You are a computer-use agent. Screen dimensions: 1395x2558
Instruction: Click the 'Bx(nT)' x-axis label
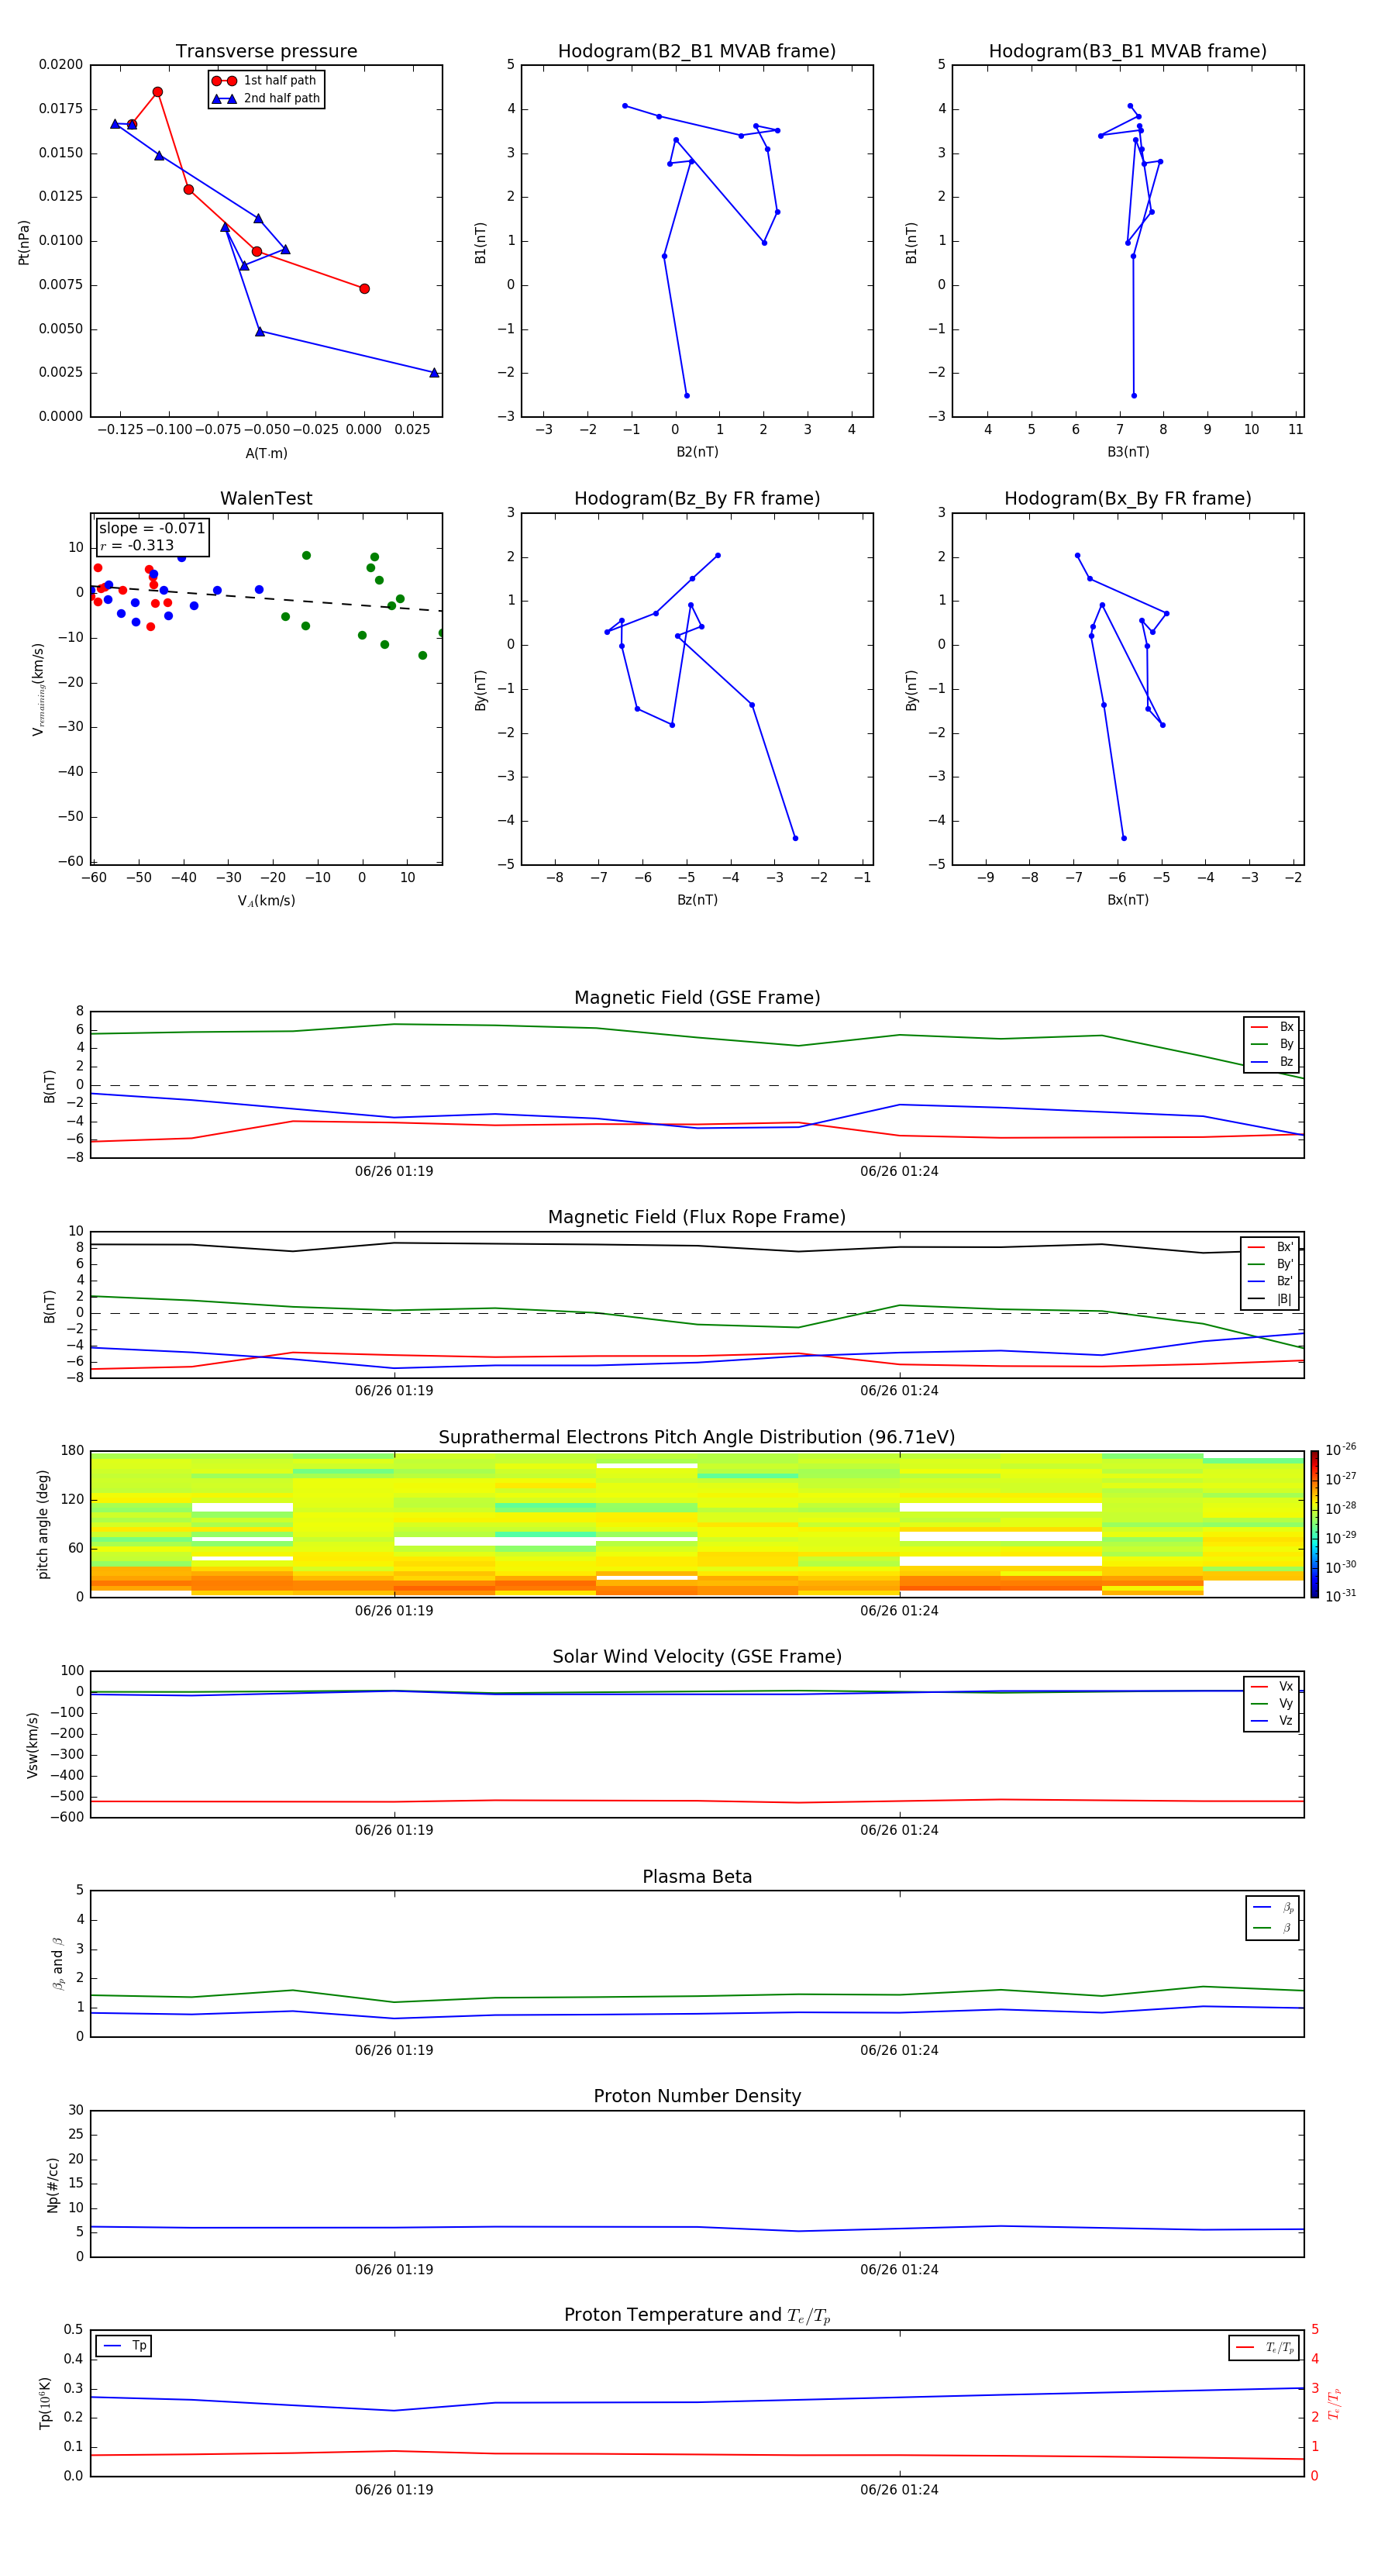[x=1128, y=900]
